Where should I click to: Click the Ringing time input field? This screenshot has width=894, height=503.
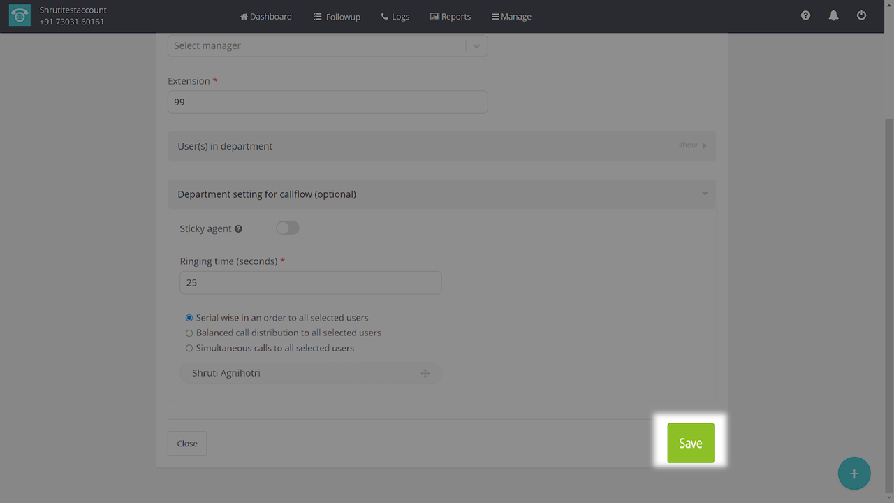310,283
